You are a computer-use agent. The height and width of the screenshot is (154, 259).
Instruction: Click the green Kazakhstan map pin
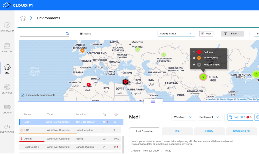click(164, 54)
